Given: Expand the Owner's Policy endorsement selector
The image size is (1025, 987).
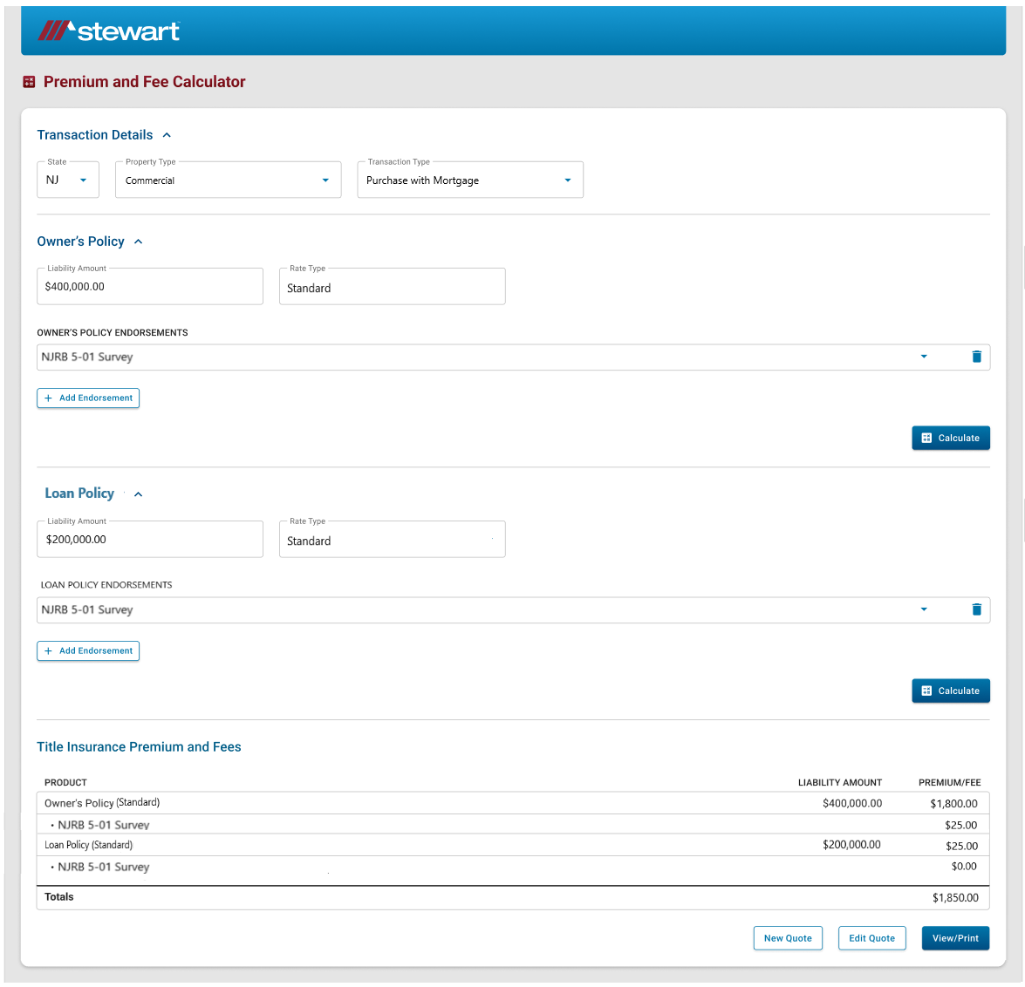Looking at the screenshot, I should coord(924,357).
